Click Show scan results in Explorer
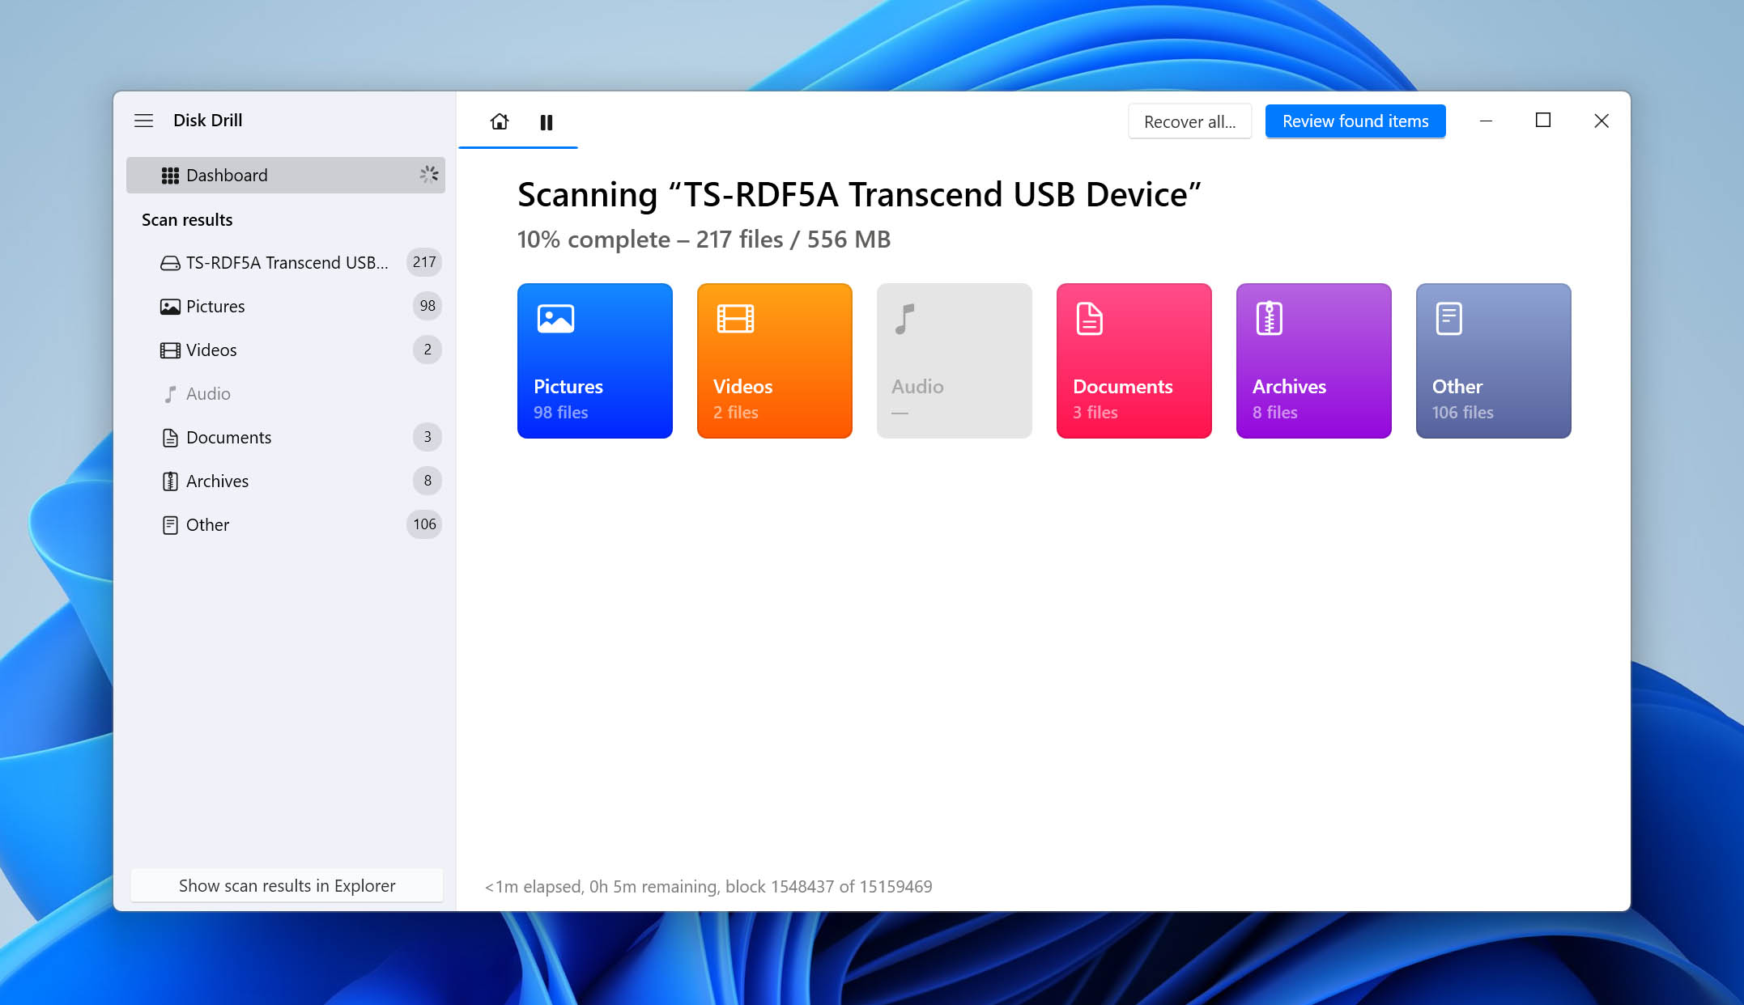 click(287, 885)
